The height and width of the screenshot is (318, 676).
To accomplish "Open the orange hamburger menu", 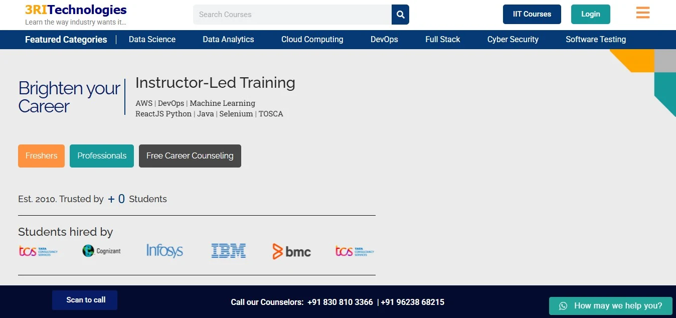I will (642, 13).
